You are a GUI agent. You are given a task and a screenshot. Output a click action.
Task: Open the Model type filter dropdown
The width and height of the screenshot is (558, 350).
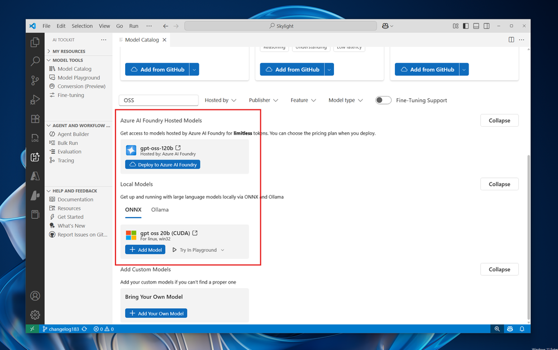point(346,100)
